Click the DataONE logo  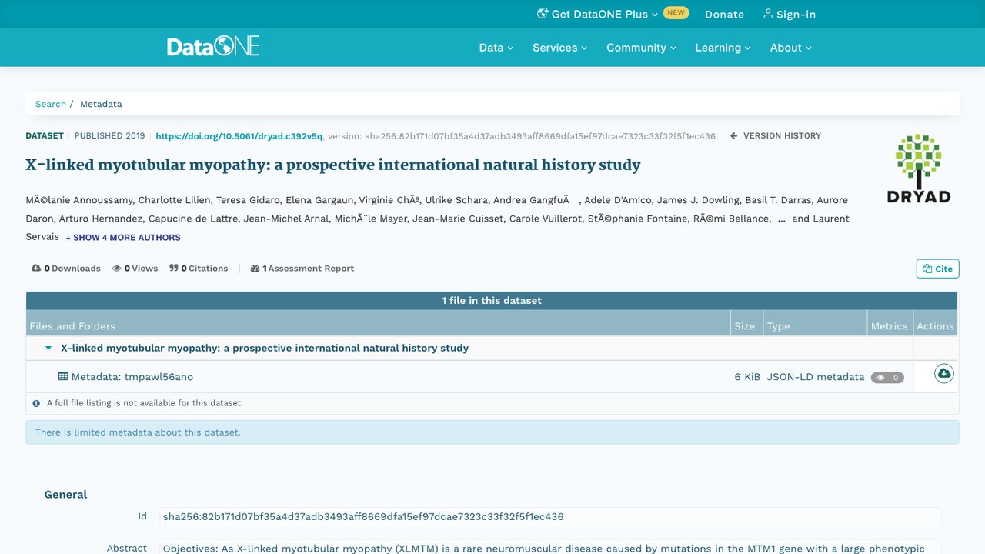tap(213, 47)
